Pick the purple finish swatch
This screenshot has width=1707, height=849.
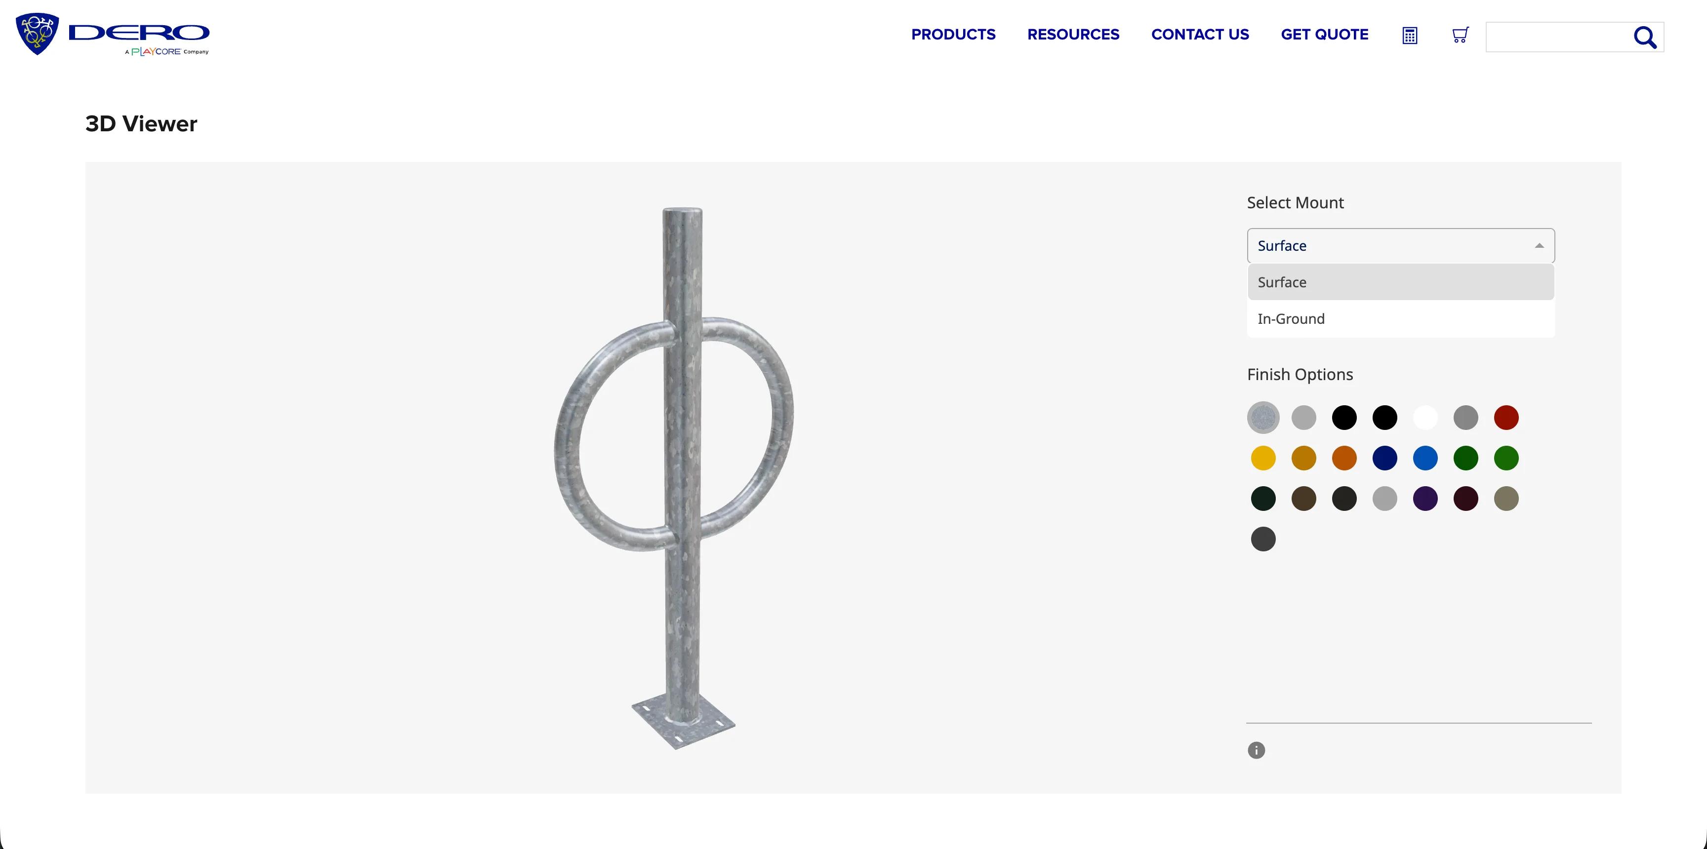coord(1425,499)
